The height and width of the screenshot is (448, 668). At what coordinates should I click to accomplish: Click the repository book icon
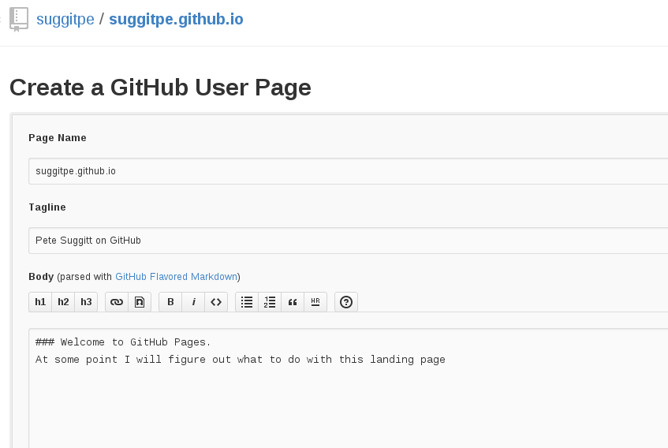point(19,19)
